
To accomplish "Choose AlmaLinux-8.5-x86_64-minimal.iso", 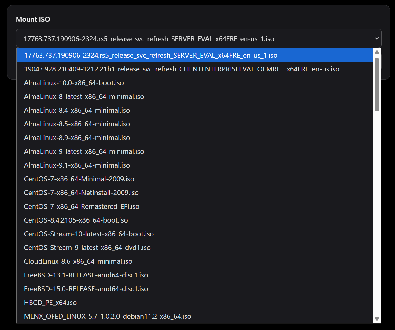I will coord(195,124).
